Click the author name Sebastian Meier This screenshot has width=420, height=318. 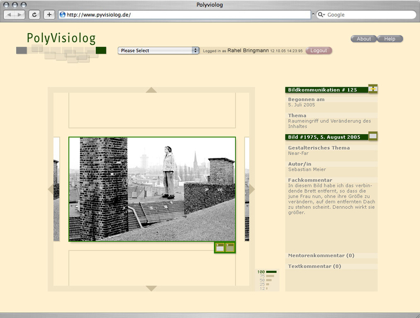tap(307, 169)
